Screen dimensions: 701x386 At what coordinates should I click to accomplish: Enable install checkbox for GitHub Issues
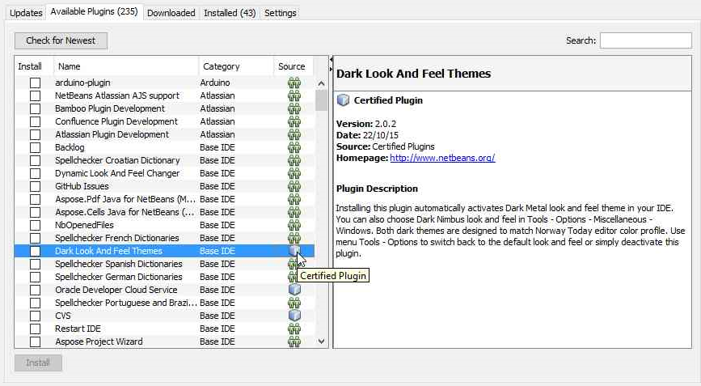pos(35,186)
